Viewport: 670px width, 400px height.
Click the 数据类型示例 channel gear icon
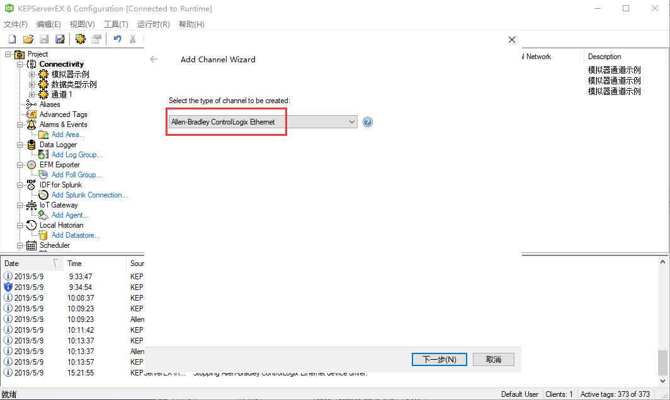[x=43, y=84]
